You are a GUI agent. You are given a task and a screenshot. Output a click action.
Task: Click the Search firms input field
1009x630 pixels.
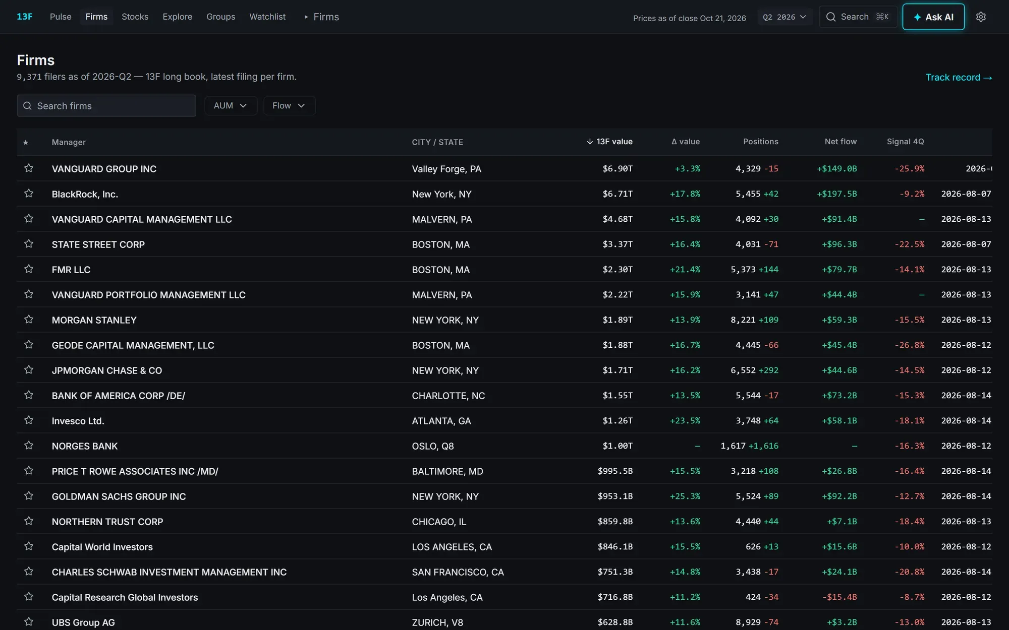[106, 106]
